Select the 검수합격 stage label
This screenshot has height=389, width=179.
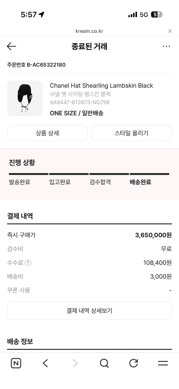point(101,182)
